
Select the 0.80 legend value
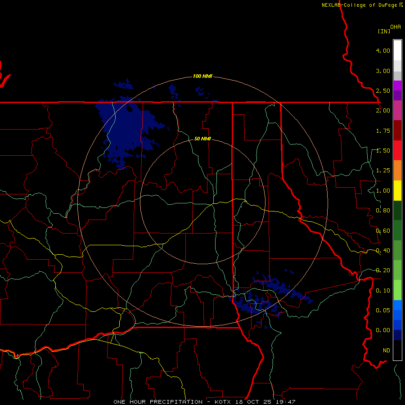(x=383, y=211)
